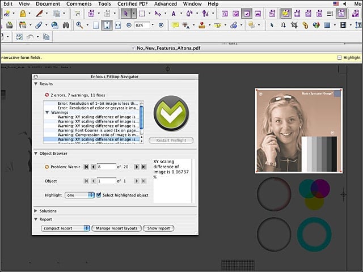Select the dashed marquee selection tool

click(142, 14)
